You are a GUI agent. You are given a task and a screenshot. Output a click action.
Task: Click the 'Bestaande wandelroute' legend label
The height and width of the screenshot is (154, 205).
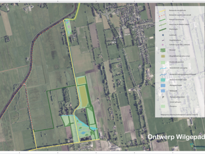coord(177,10)
